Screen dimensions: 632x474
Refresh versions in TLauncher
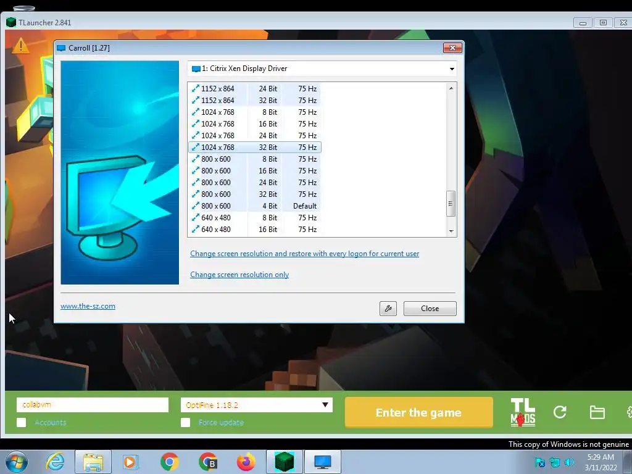click(x=560, y=412)
